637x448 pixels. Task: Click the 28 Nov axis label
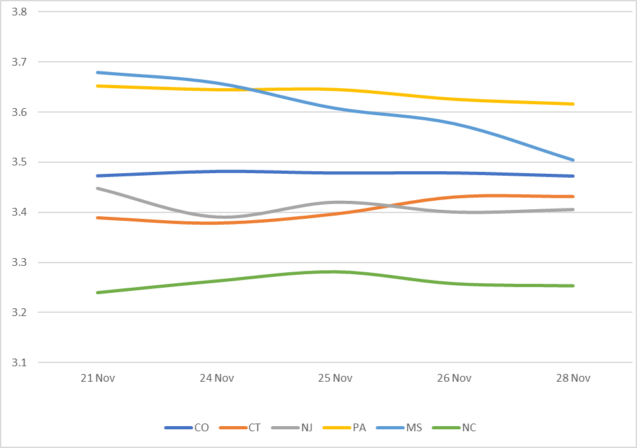coord(572,378)
